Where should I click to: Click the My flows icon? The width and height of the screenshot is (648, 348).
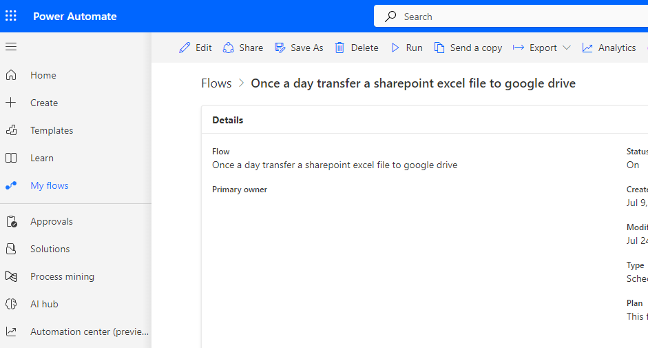(11, 185)
